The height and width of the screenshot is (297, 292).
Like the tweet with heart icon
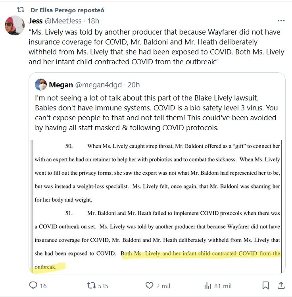[149, 285]
